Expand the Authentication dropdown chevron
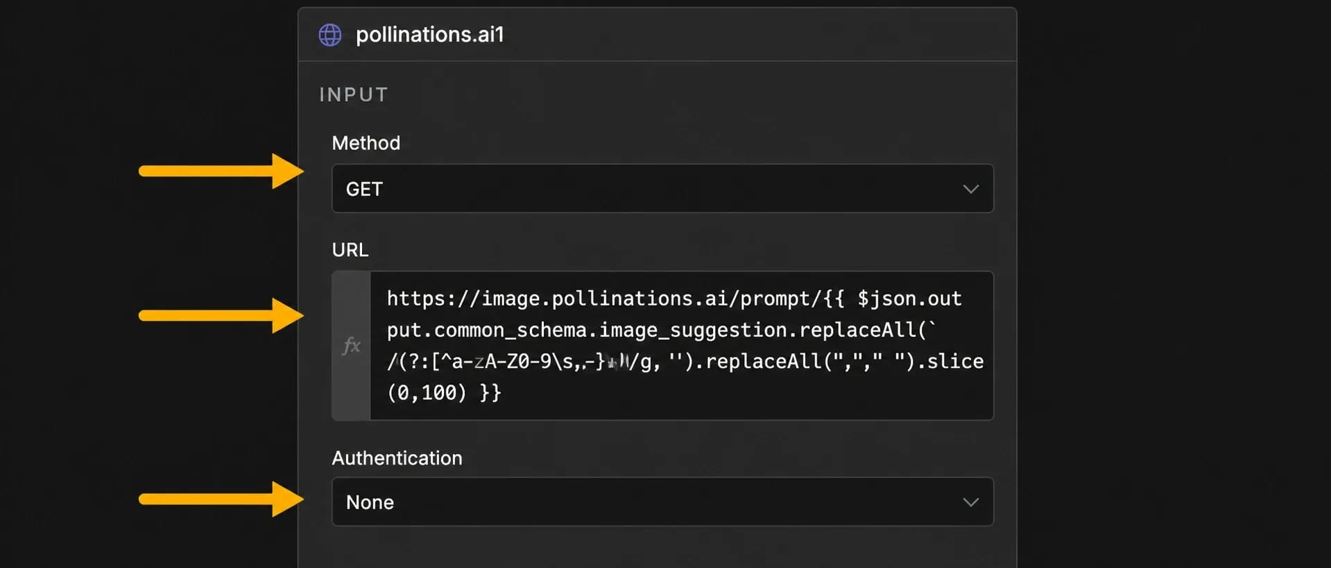 tap(970, 502)
